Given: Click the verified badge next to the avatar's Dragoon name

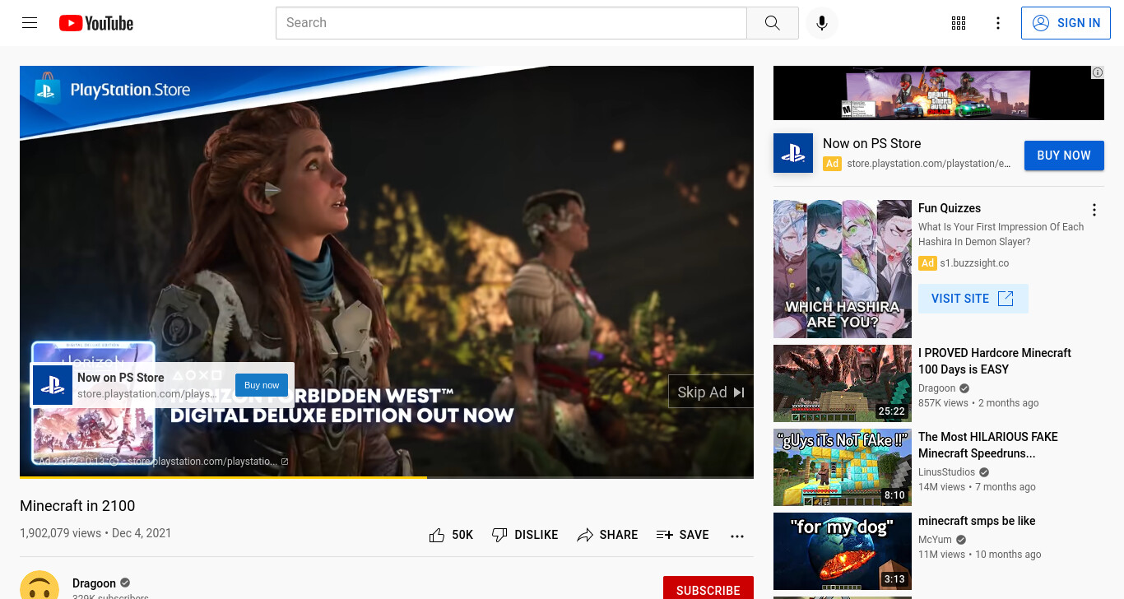Looking at the screenshot, I should [125, 583].
